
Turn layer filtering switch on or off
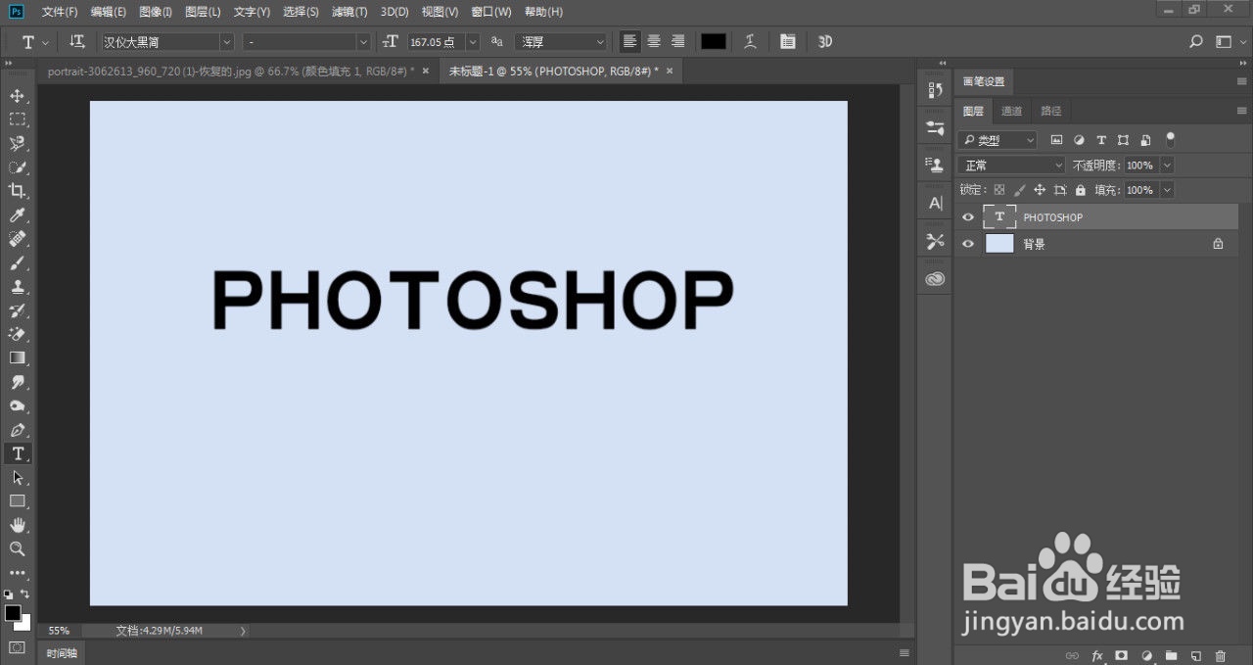1170,140
